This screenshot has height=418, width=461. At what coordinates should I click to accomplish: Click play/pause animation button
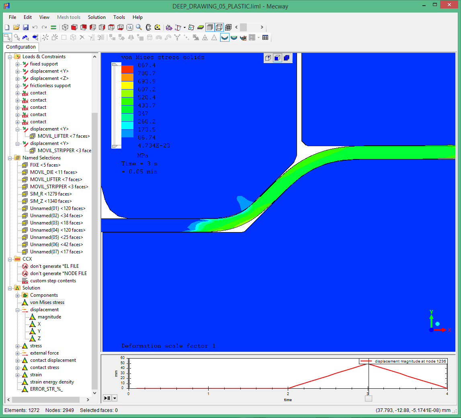pyautogui.click(x=107, y=398)
